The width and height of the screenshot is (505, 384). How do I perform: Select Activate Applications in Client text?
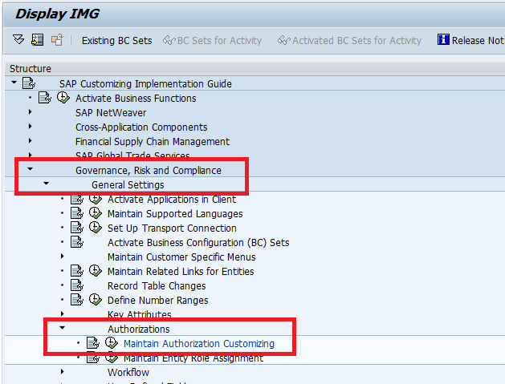(172, 200)
